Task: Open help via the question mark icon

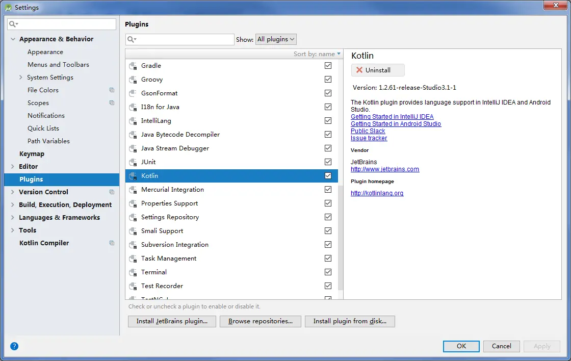Action: (x=14, y=346)
